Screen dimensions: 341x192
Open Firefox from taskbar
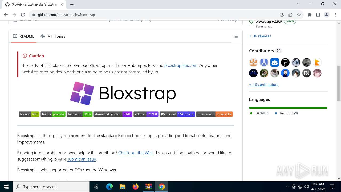[x=135, y=187]
